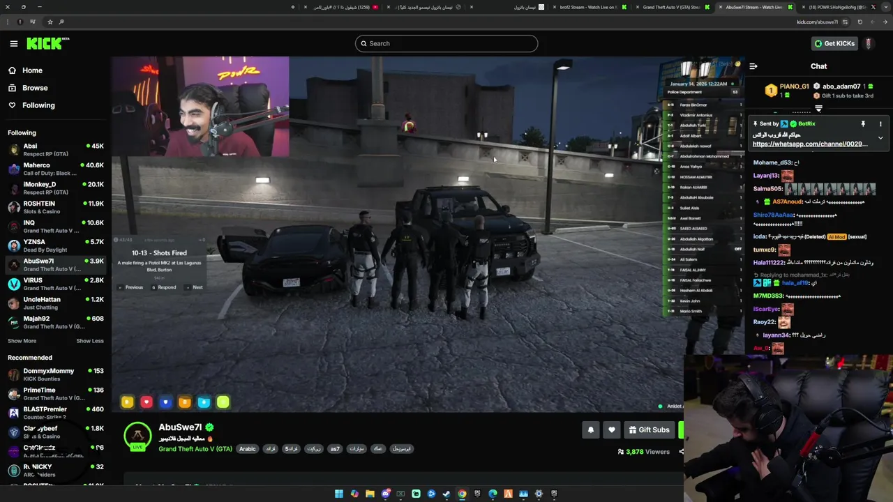This screenshot has height=502, width=893.
Task: Bookmark this page with the star icon
Action: pyautogui.click(x=50, y=22)
